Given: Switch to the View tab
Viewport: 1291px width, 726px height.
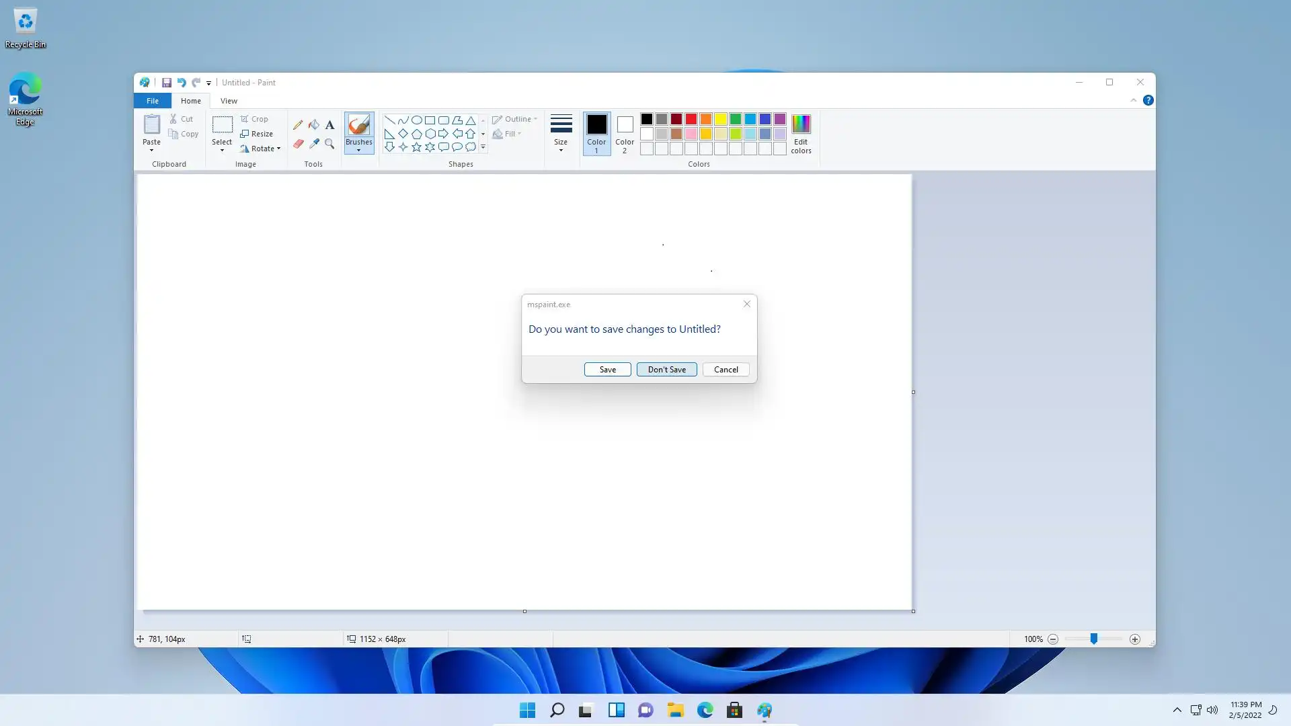Looking at the screenshot, I should pyautogui.click(x=229, y=101).
